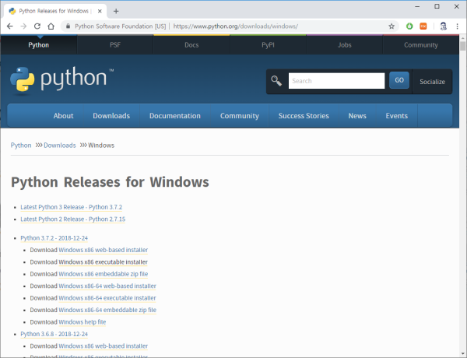This screenshot has height=358, width=467.
Task: Click the green extension icon in toolbar
Action: (409, 26)
